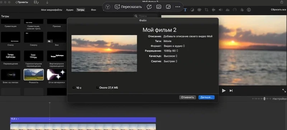
Task: Open the color correction palette icon
Action: tap(199, 10)
